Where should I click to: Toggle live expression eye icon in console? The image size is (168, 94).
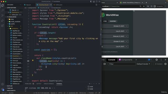point(104,64)
